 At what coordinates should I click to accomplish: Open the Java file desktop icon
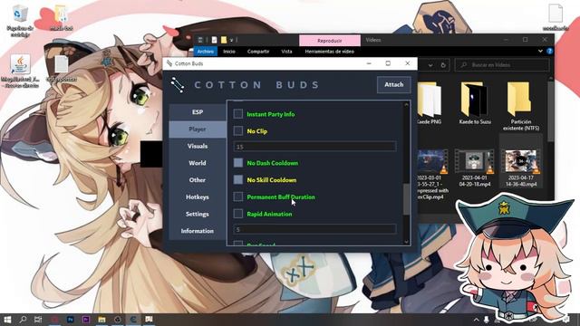pyautogui.click(x=20, y=71)
